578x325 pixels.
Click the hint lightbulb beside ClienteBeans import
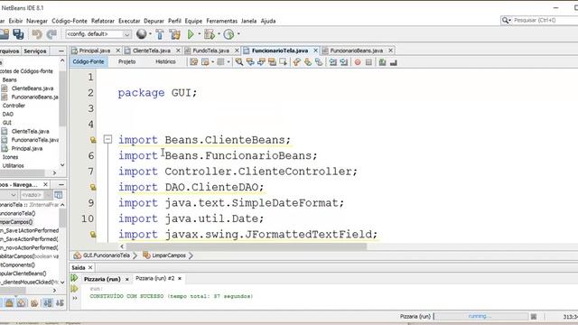93,140
